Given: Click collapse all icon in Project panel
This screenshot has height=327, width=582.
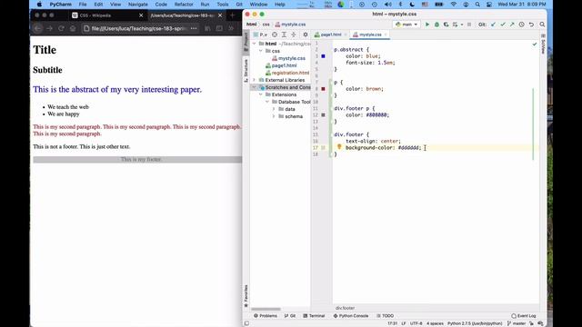Looking at the screenshot, I should 294,35.
